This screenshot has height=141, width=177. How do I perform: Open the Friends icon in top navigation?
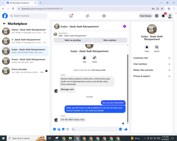point(87,16)
